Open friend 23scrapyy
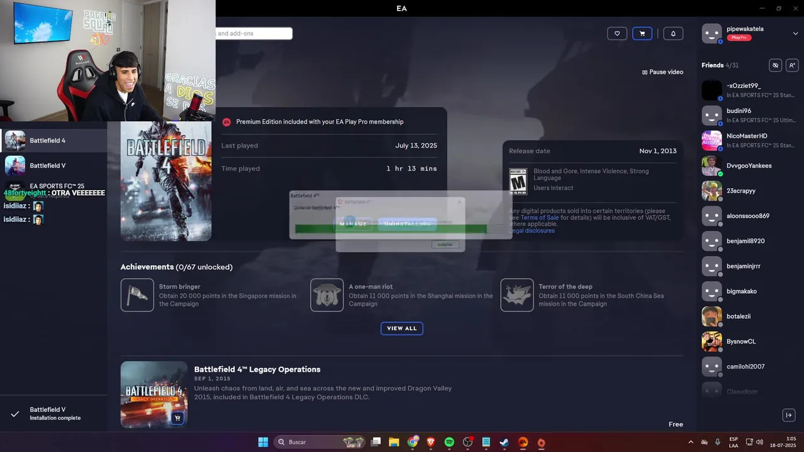The height and width of the screenshot is (452, 804). pos(751,191)
